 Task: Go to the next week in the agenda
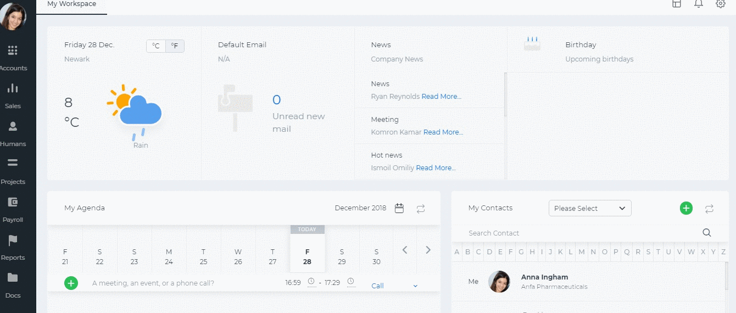point(428,250)
